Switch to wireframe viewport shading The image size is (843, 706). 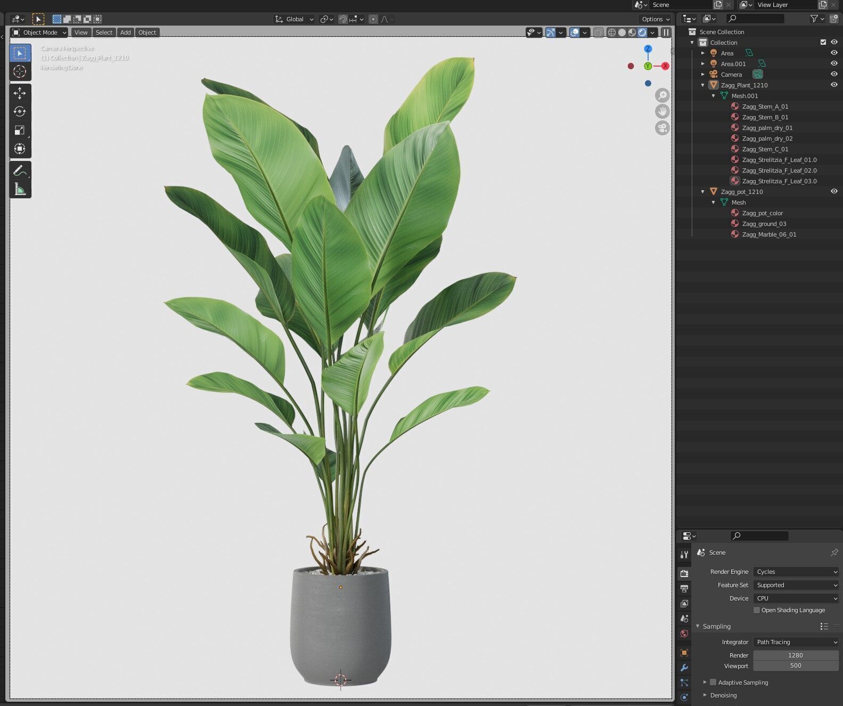coord(612,33)
